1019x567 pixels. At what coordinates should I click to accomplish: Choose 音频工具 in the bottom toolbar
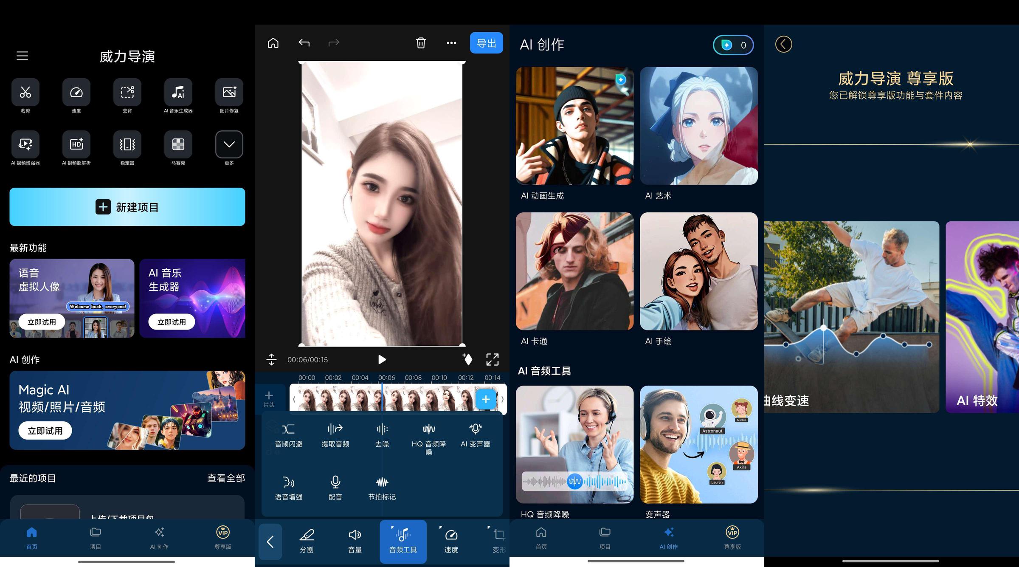pos(403,542)
